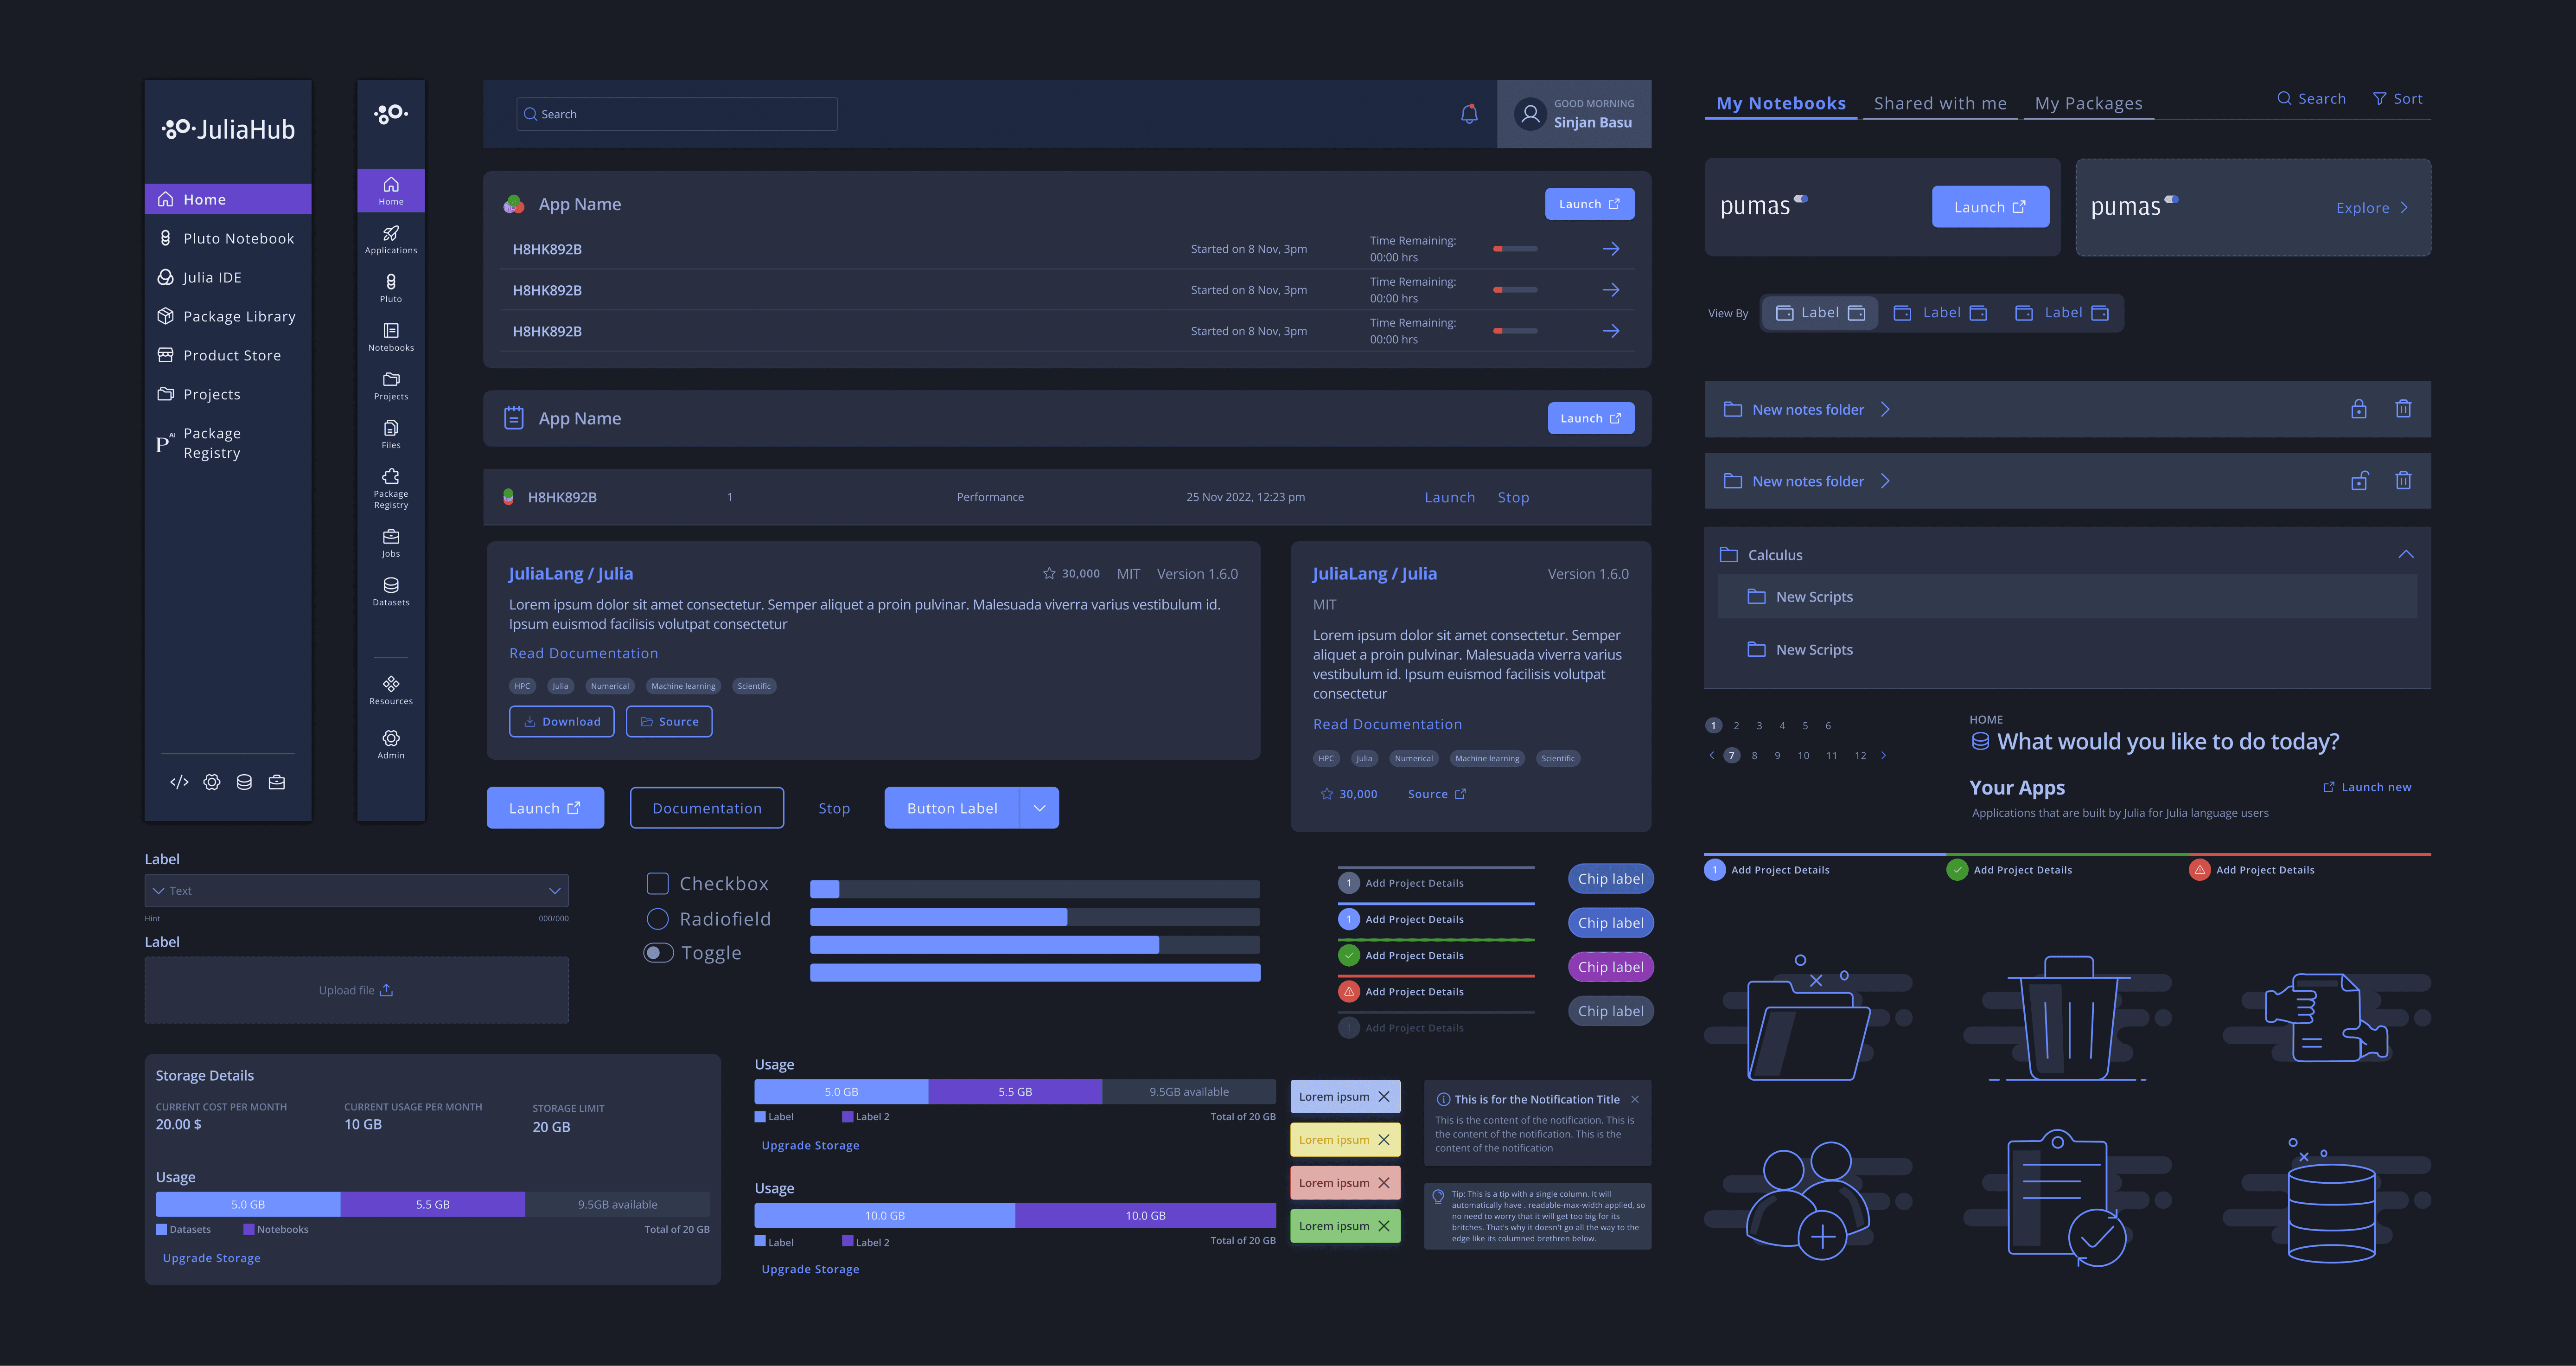Click the lock icon on the first notes folder

[2358, 409]
